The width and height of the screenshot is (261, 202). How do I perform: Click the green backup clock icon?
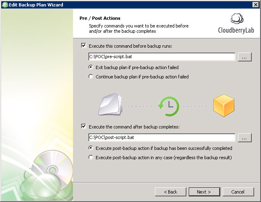pos(168,106)
